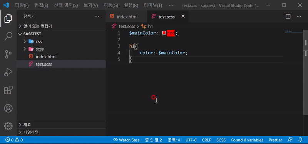Collapse the SASSTEST root folder
This screenshot has width=308, height=144.
click(x=20, y=34)
